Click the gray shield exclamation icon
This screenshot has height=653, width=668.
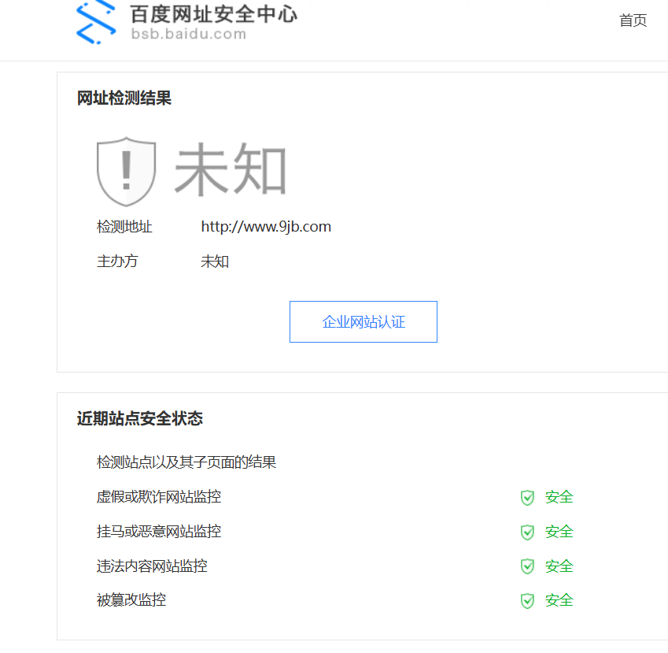click(x=125, y=169)
